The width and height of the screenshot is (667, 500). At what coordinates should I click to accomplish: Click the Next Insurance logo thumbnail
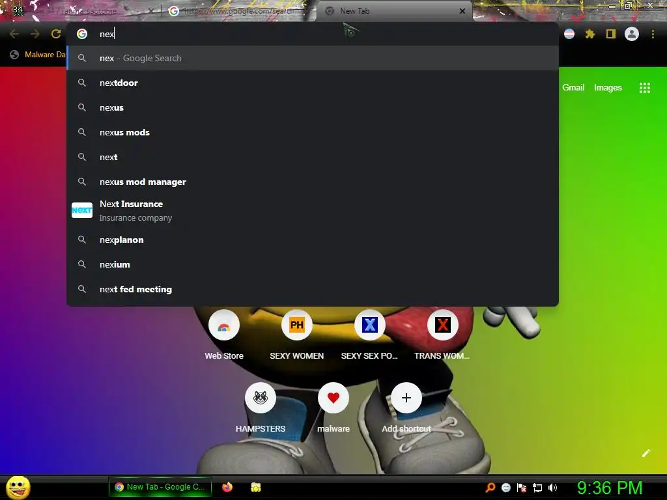82,210
